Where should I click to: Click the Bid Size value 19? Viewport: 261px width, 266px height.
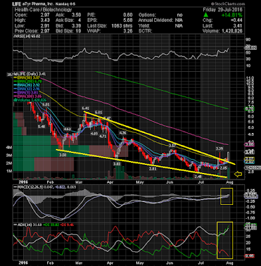(x=78, y=31)
